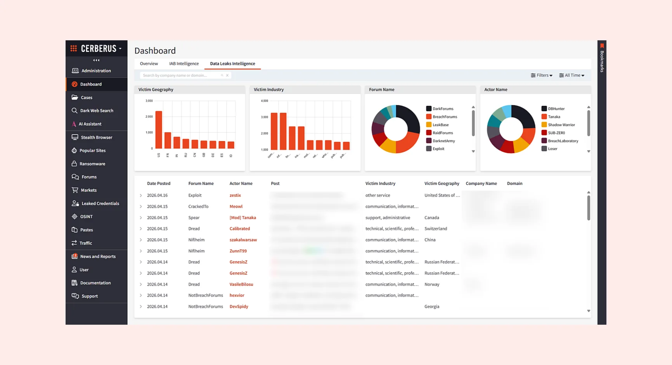This screenshot has width=672, height=365.
Task: Open Ransomware via its lock icon
Action: pyautogui.click(x=74, y=164)
